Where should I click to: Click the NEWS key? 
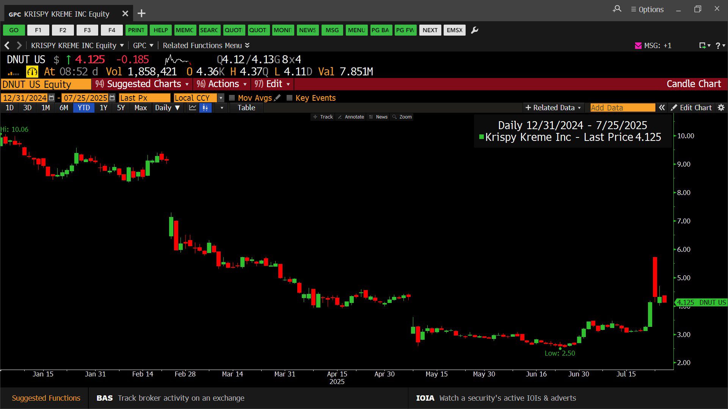[x=308, y=30]
